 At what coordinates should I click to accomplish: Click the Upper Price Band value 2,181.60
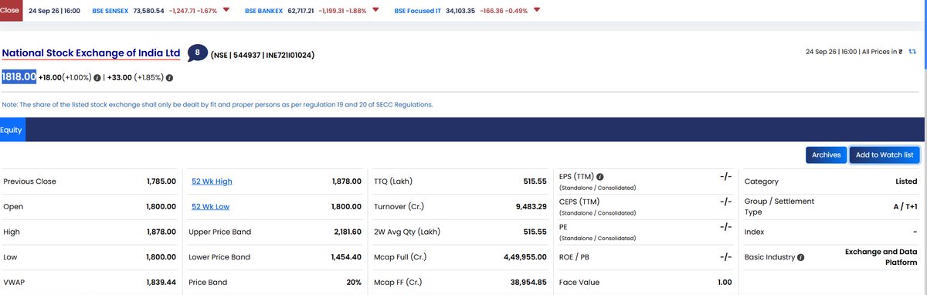coord(347,232)
